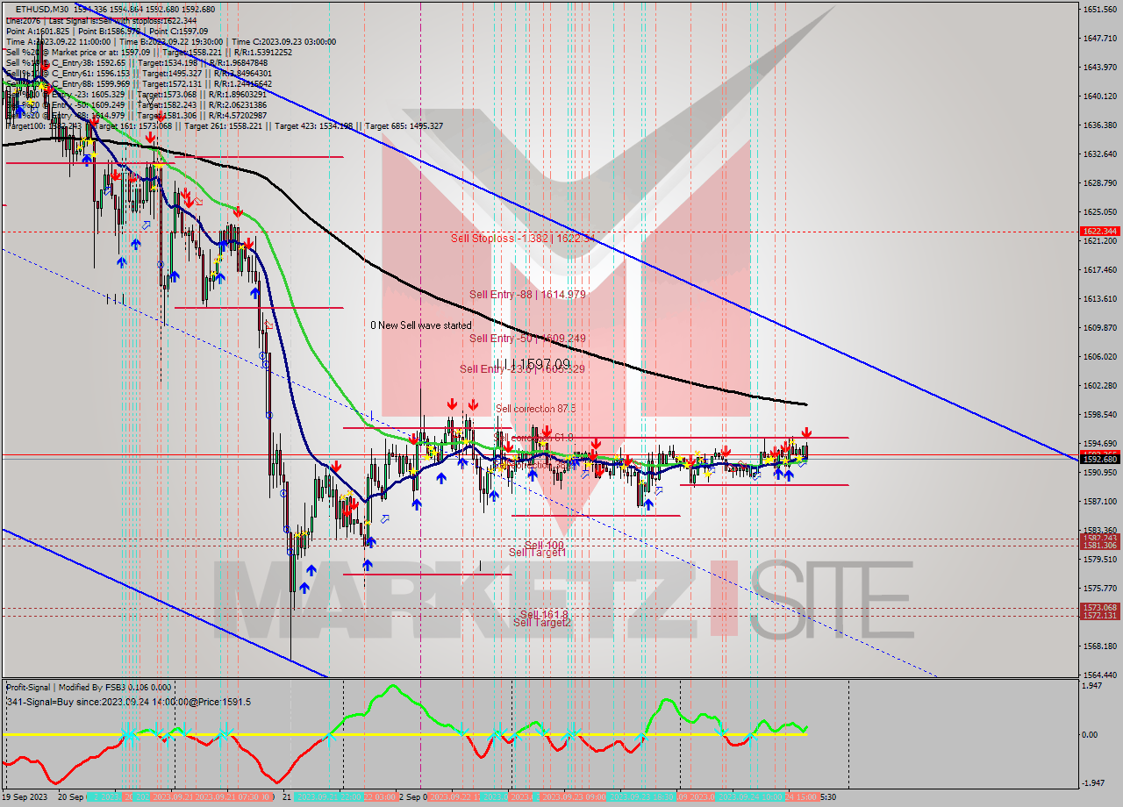The width and height of the screenshot is (1123, 807).
Task: Click 1647.710 on the price scale
Action: click(1099, 39)
